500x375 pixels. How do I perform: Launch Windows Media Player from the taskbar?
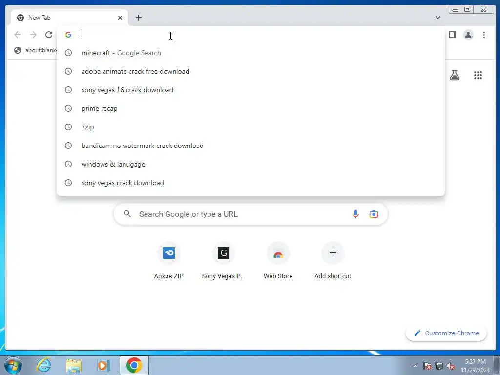pos(103,365)
